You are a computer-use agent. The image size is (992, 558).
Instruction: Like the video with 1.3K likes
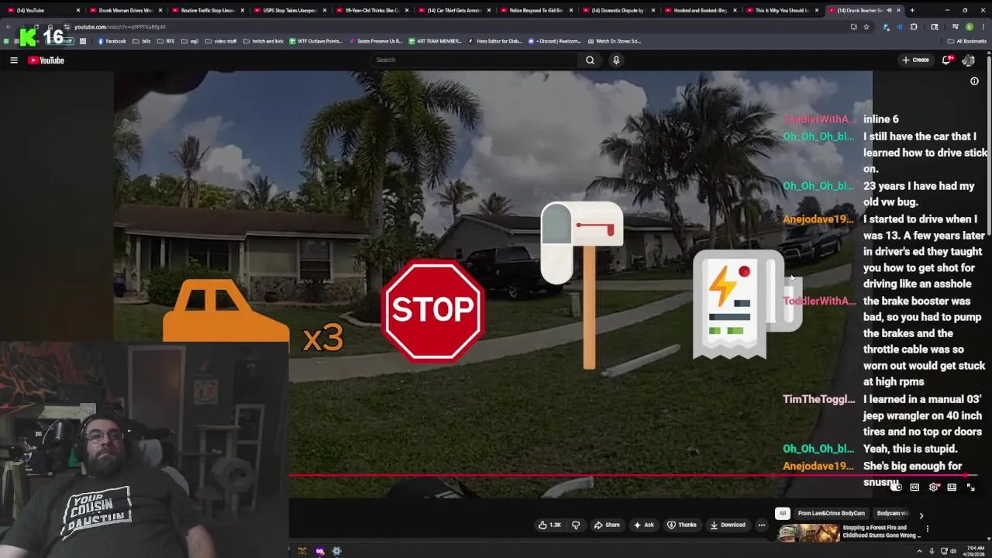(x=549, y=525)
